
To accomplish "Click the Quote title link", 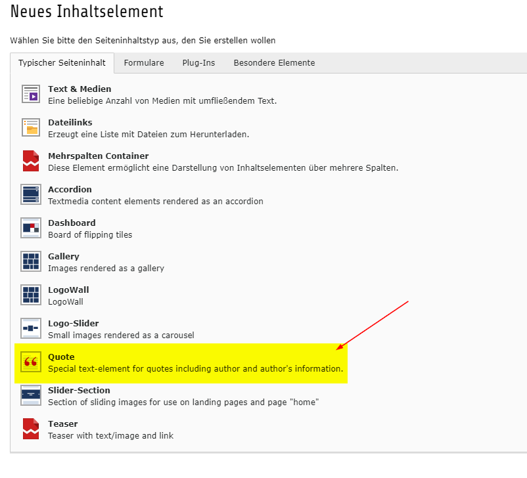I will click(x=61, y=357).
